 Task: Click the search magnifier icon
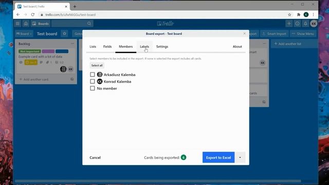click(x=89, y=24)
